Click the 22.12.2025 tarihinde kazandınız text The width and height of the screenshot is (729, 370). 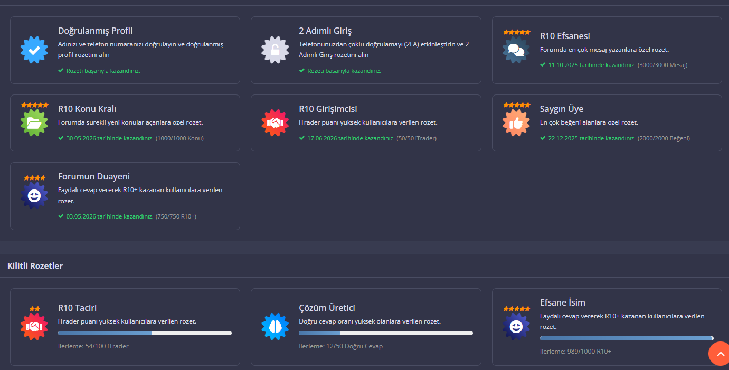pos(592,138)
